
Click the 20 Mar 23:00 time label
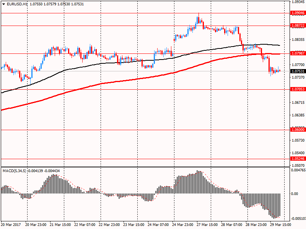36,224
